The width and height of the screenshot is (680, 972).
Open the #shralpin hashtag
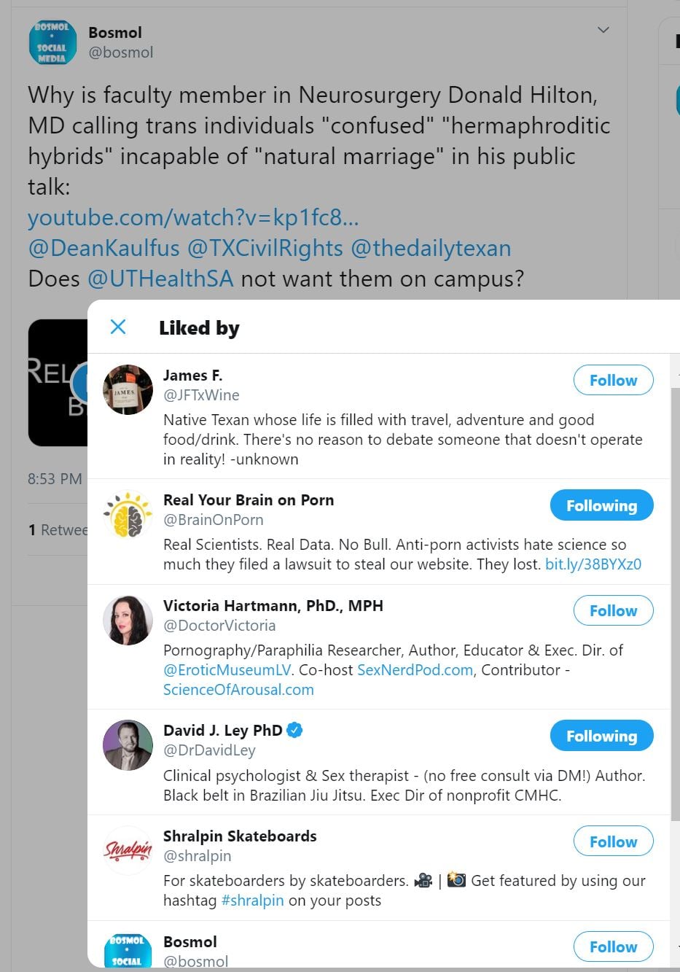pos(252,900)
